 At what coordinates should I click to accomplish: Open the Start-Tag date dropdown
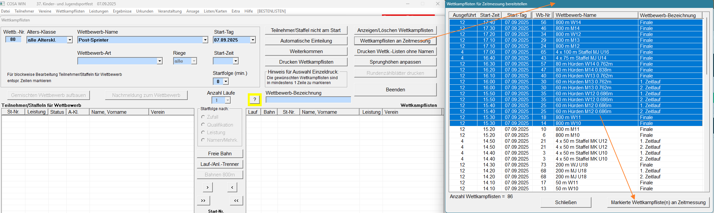(x=253, y=40)
